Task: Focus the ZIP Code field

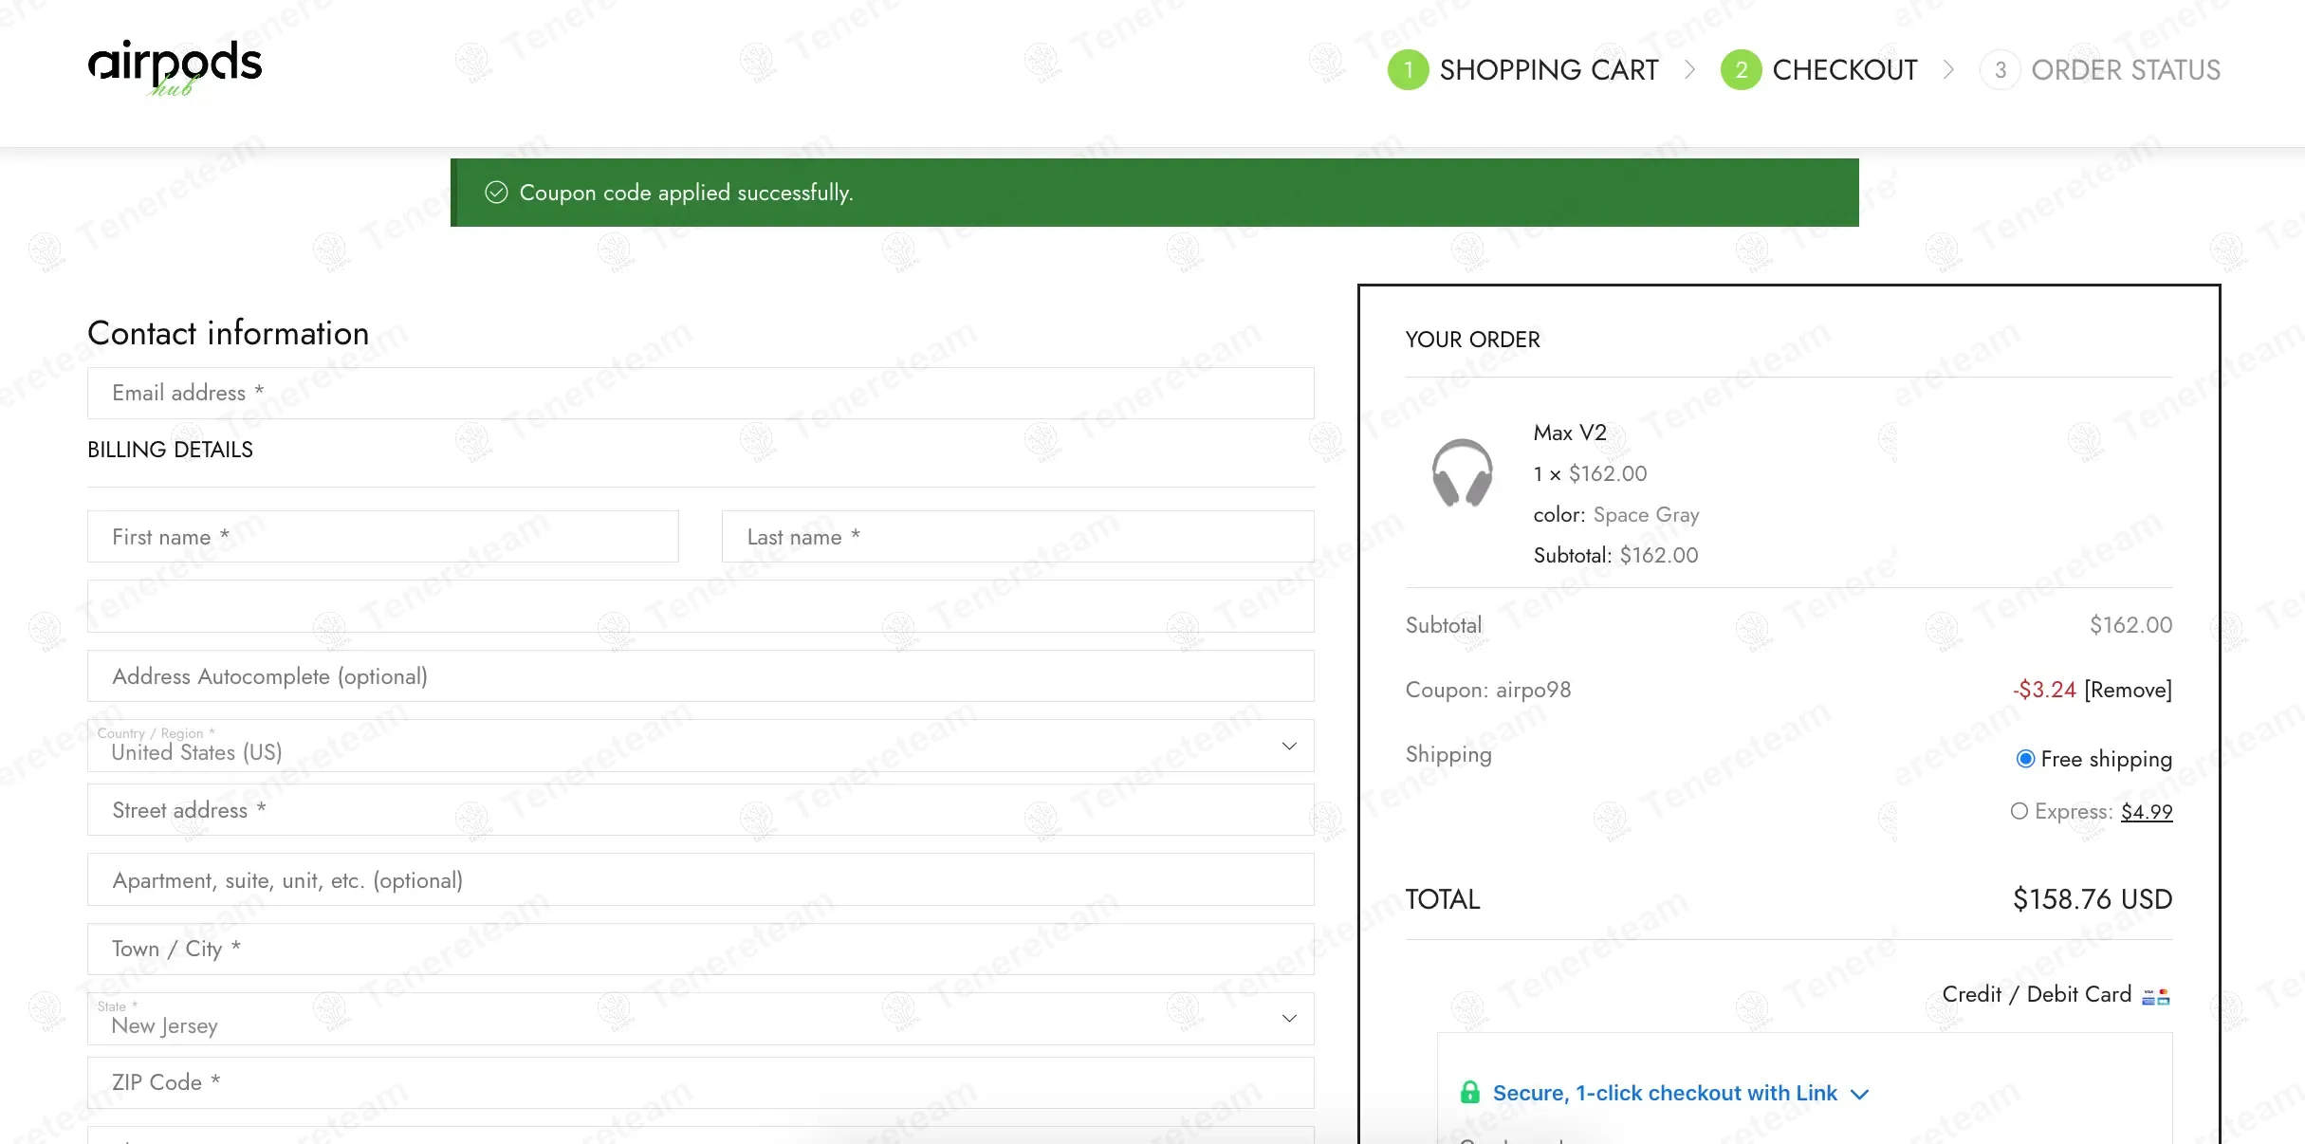Action: click(x=701, y=1083)
